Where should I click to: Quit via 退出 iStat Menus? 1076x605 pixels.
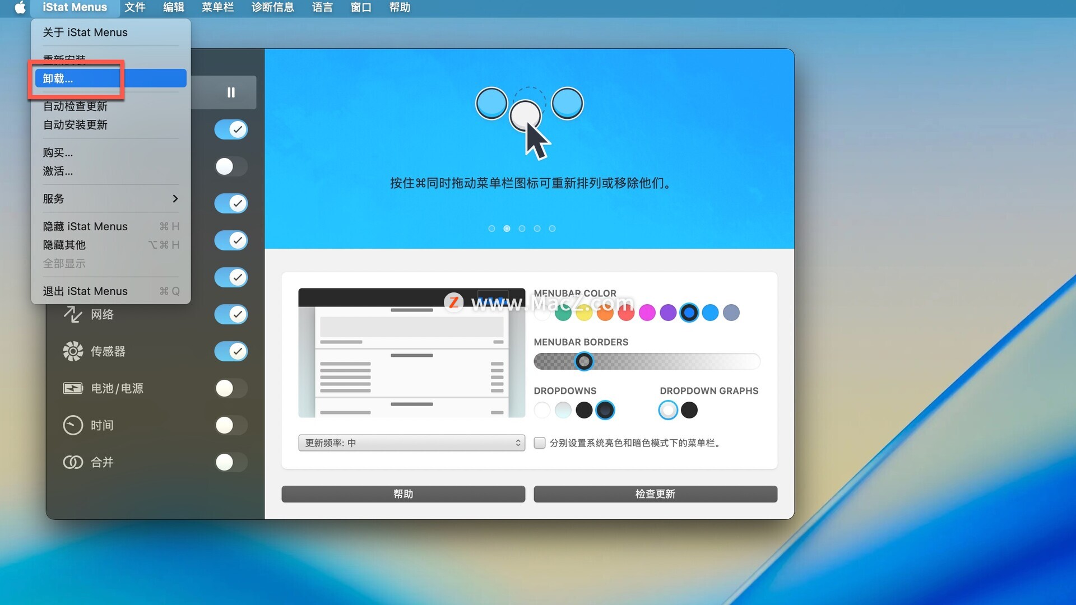[x=110, y=291]
